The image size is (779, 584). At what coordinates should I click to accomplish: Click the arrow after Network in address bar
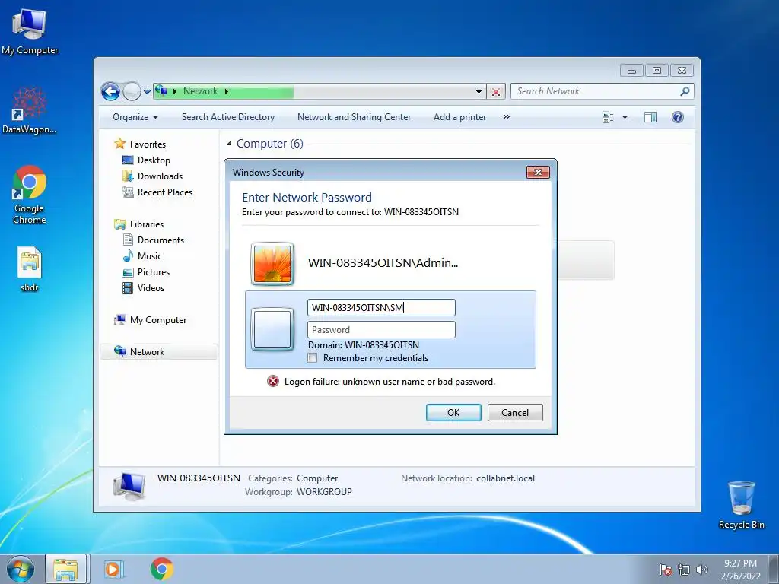(227, 91)
